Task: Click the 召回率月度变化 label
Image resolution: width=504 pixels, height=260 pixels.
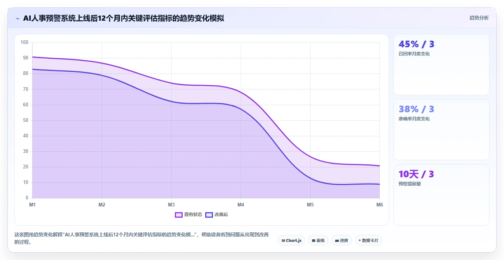Action: [x=414, y=54]
